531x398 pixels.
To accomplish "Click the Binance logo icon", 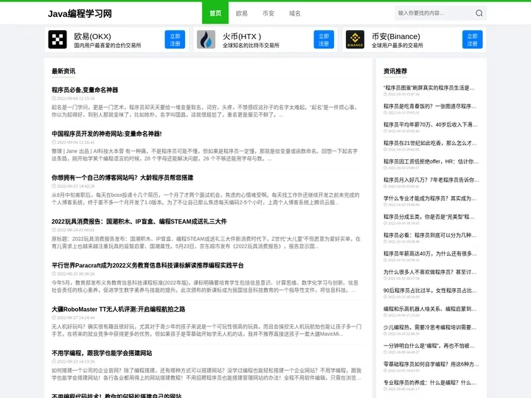I will pyautogui.click(x=355, y=39).
